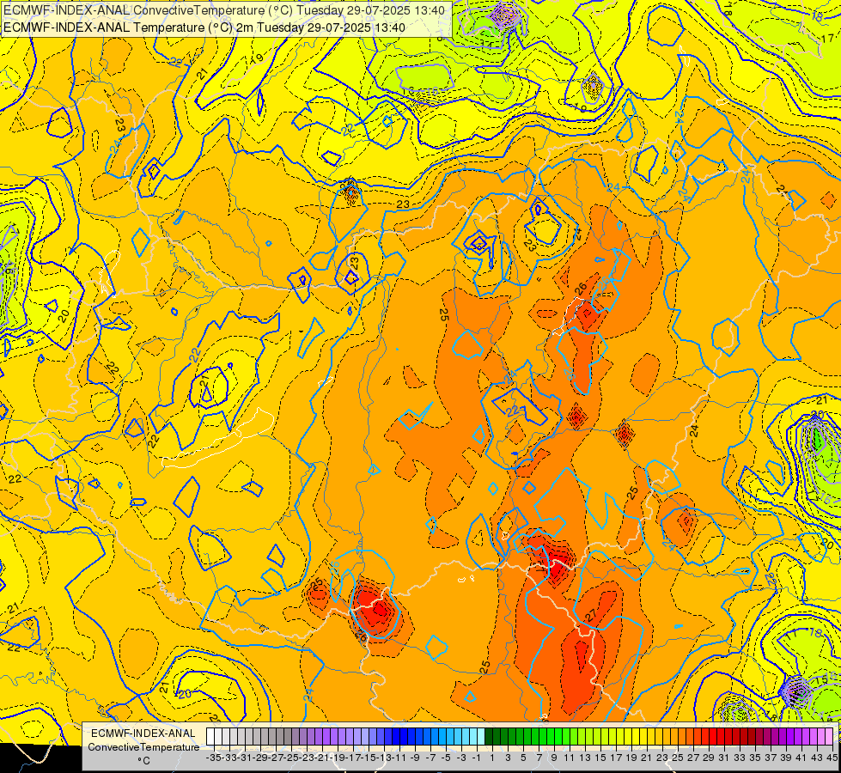
Task: Click the legend scale label '45'
Action: [x=832, y=758]
